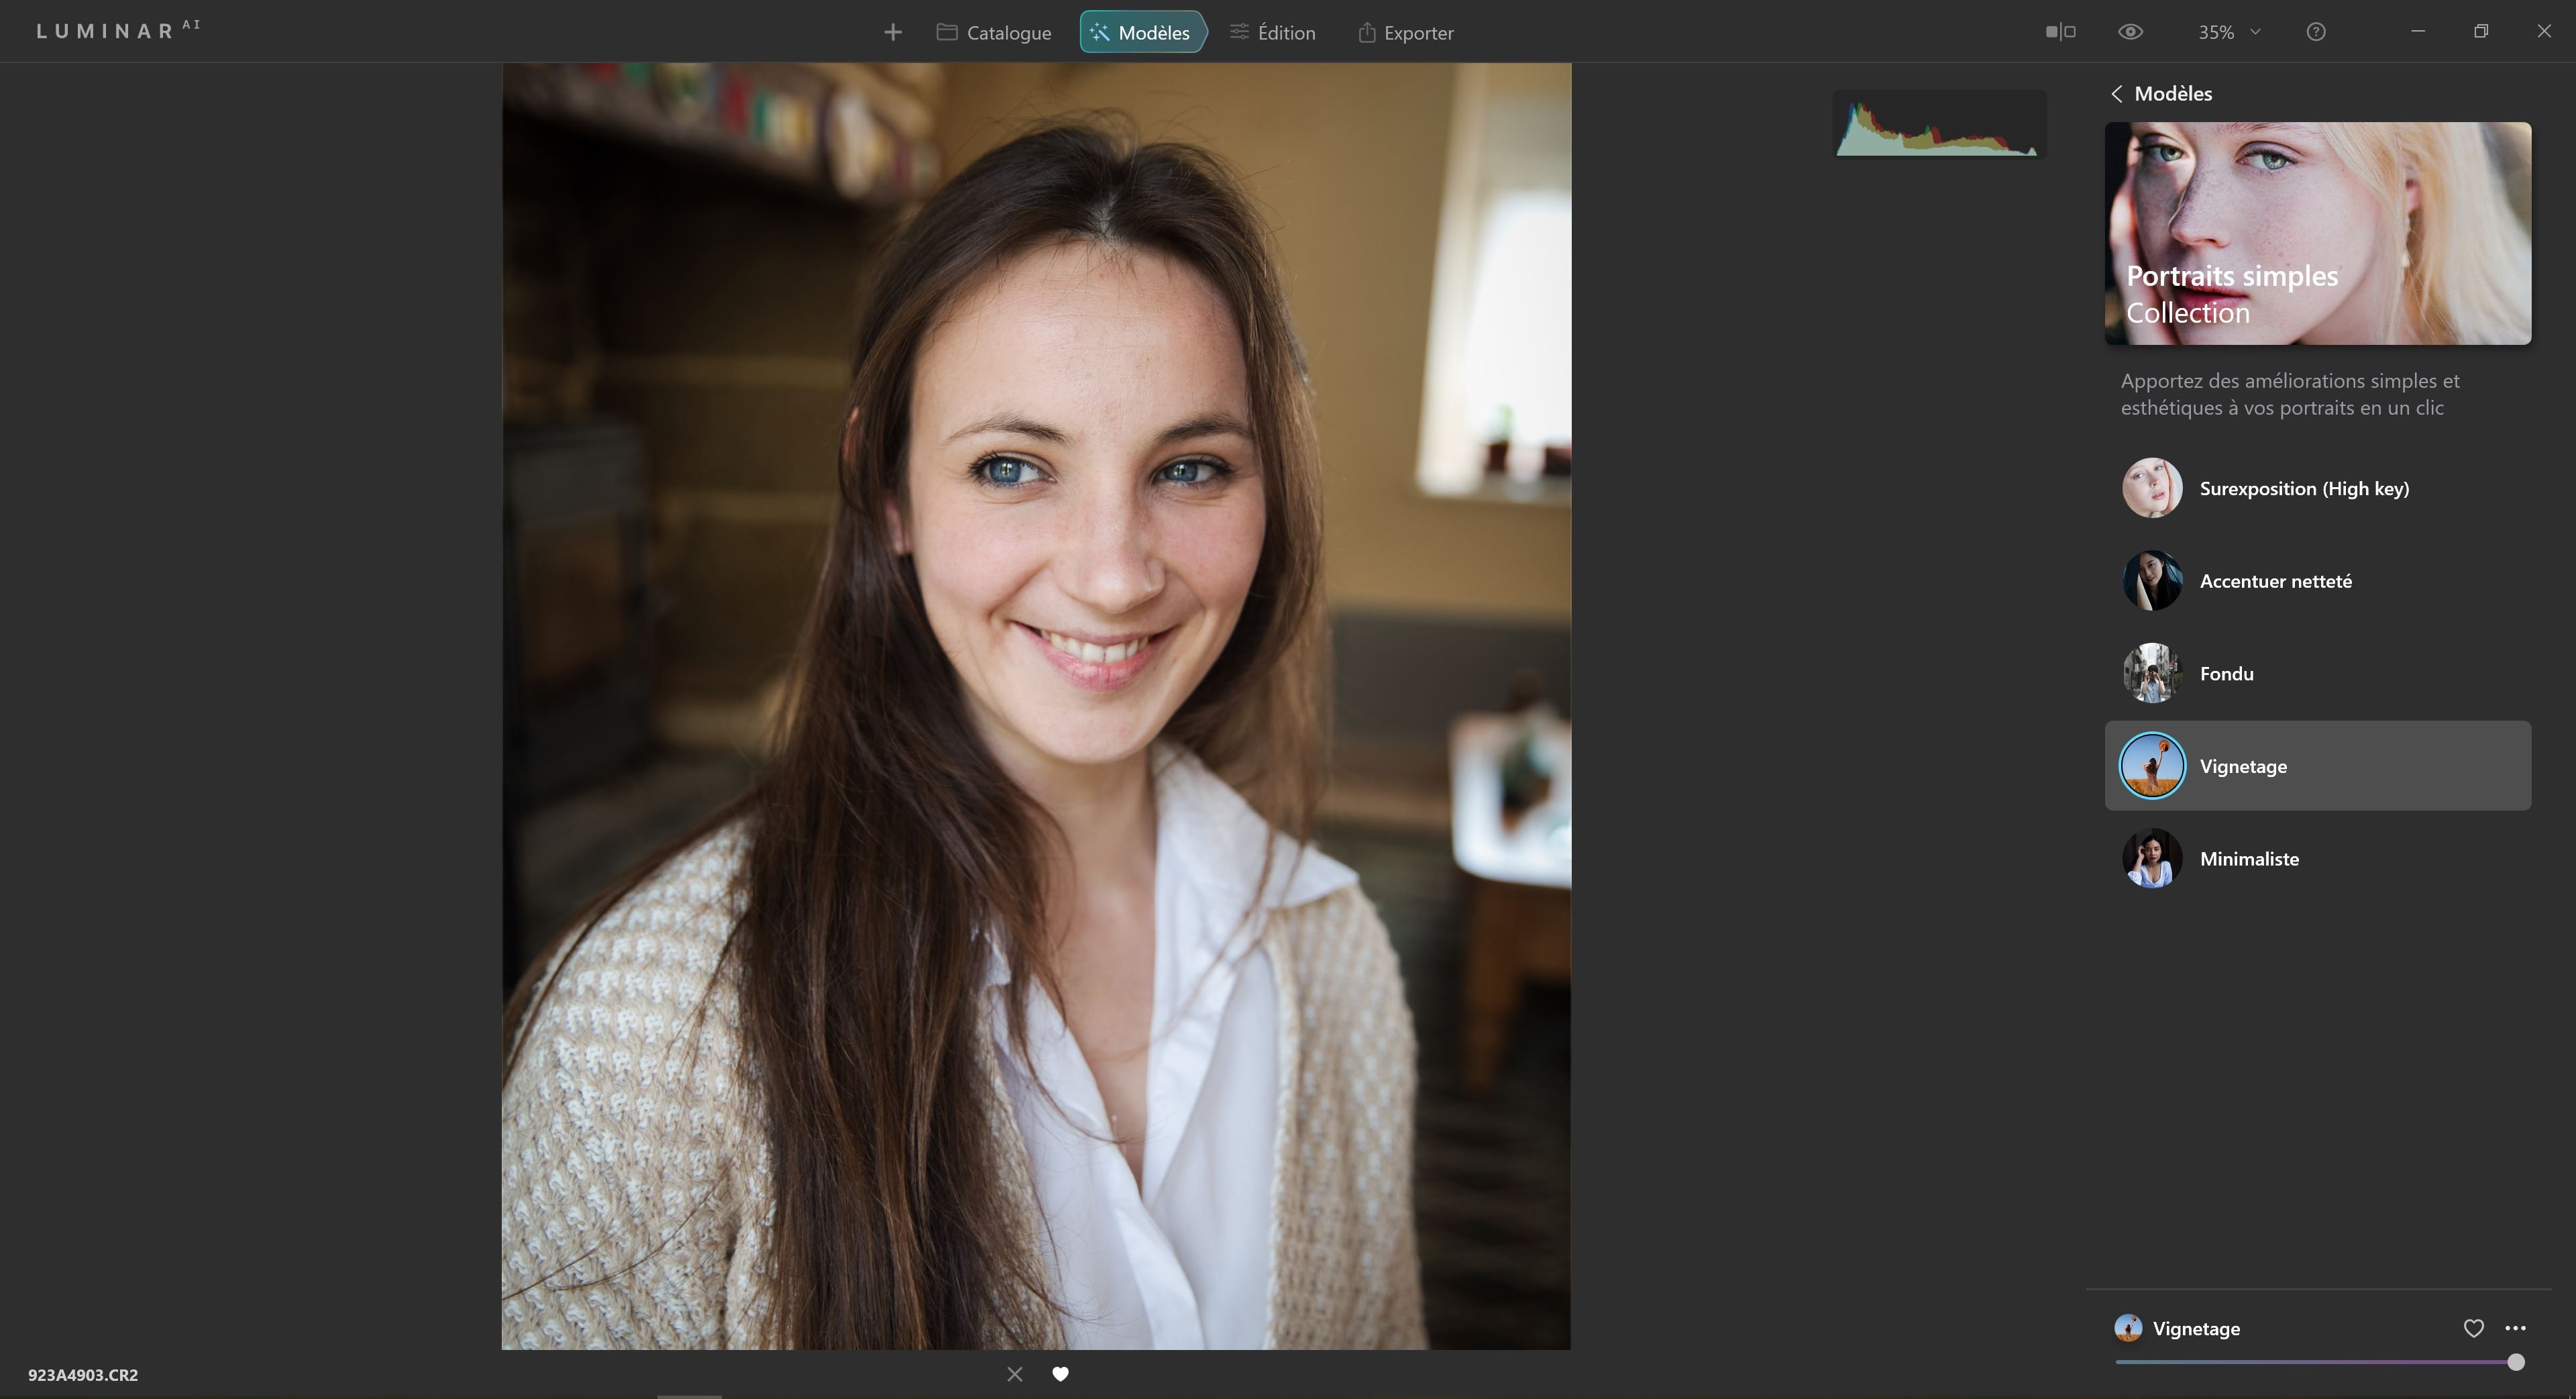Screen dimensions: 2576x1399
Task: Switch to the Catalogue tab
Action: pyautogui.click(x=994, y=33)
